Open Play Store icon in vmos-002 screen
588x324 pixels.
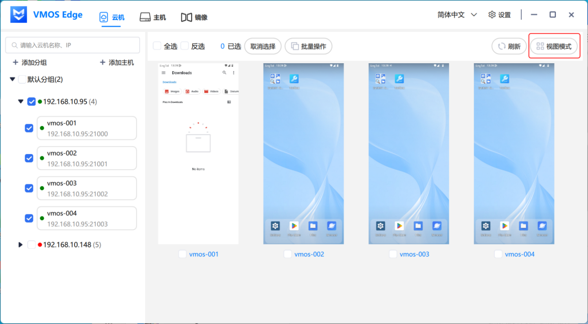294,226
